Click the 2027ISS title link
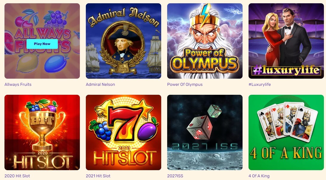The image size is (326, 180). pyautogui.click(x=175, y=176)
